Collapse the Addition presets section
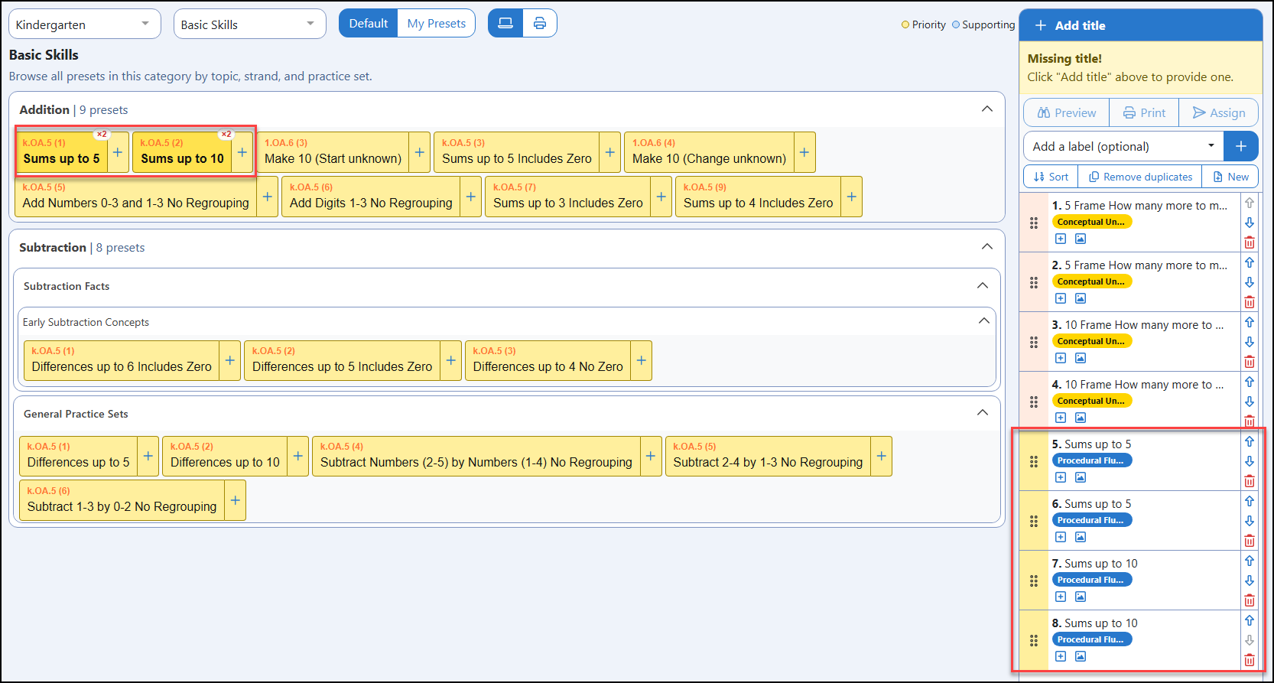The width and height of the screenshot is (1274, 683). [987, 109]
